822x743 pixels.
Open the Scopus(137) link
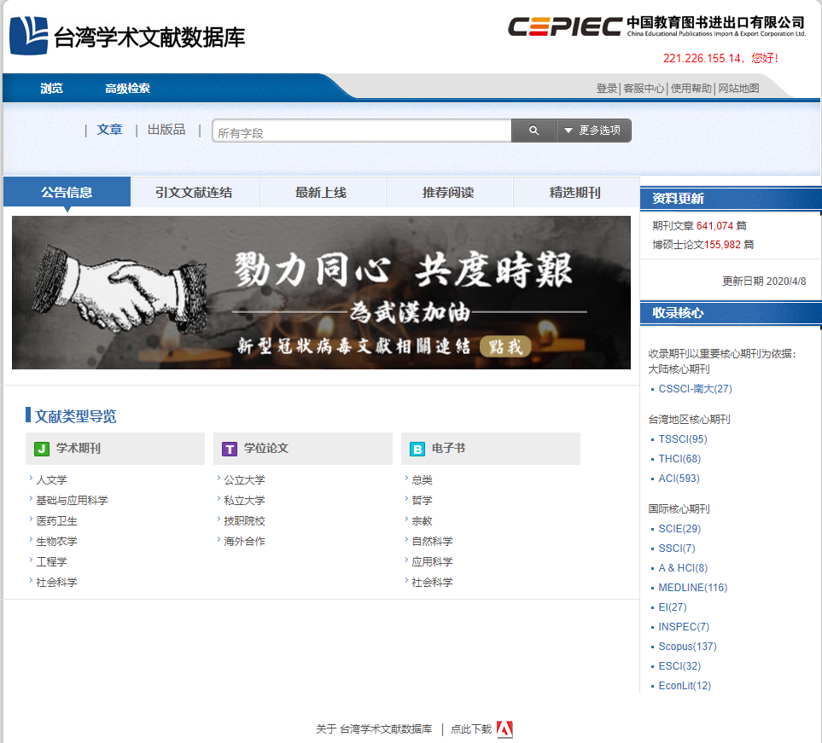(687, 647)
